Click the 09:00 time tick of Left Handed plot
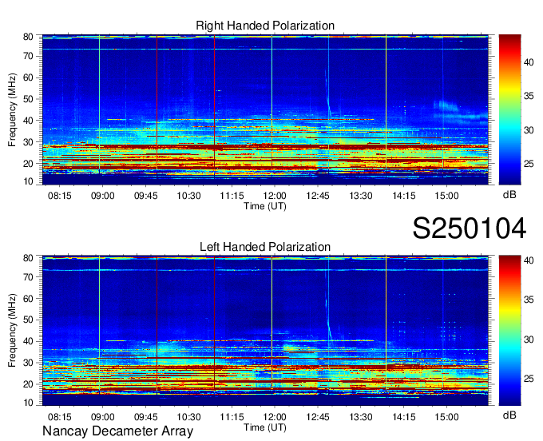The width and height of the screenshot is (543, 441). (102, 417)
